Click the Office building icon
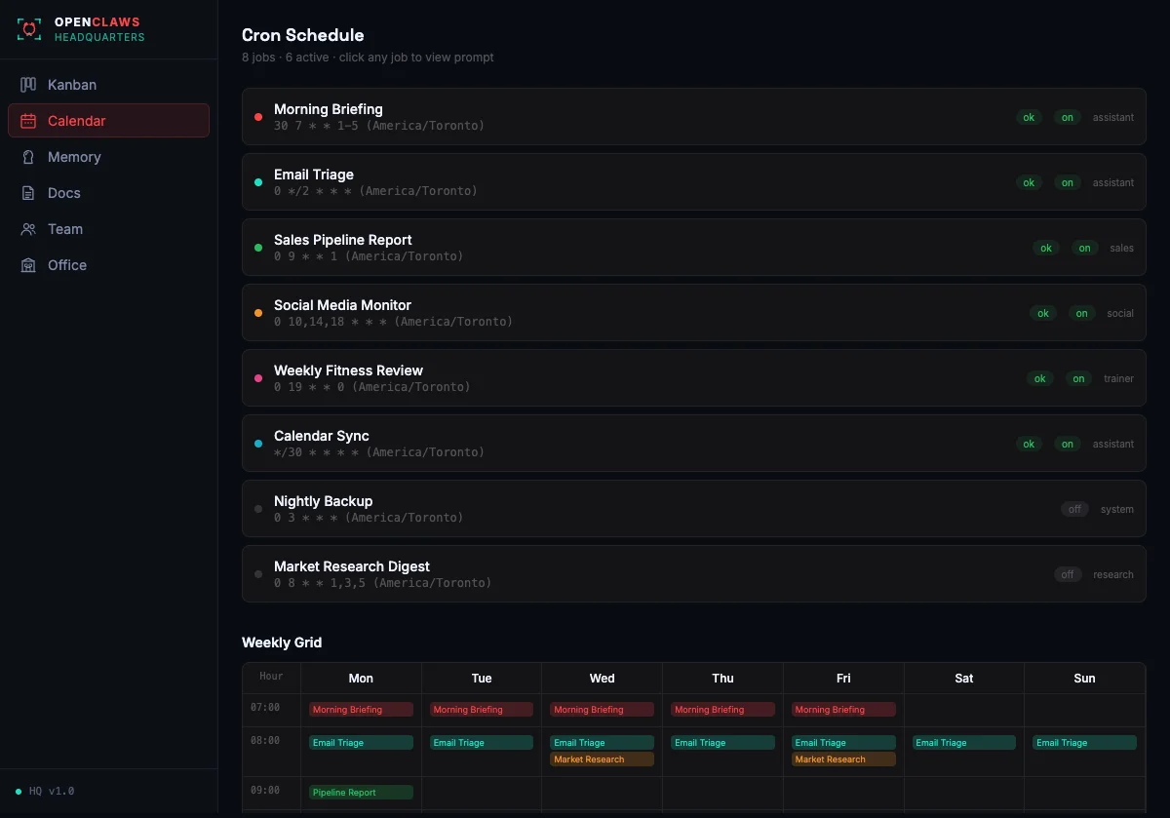The height and width of the screenshot is (818, 1170). click(28, 265)
